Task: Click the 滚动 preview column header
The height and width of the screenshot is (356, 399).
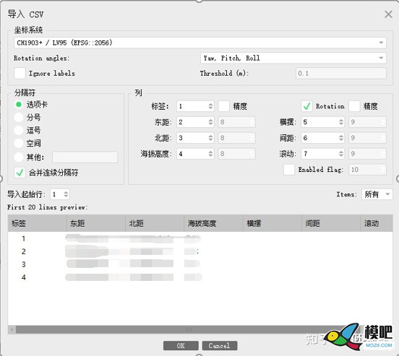Action: [x=377, y=223]
